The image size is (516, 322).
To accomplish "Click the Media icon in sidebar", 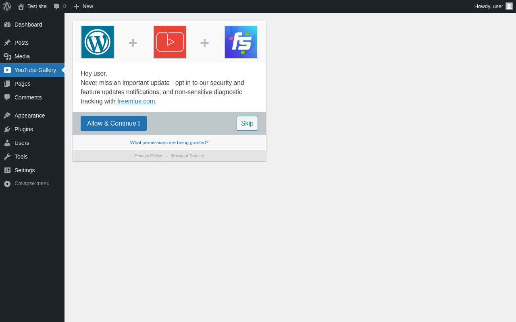I will coord(7,56).
